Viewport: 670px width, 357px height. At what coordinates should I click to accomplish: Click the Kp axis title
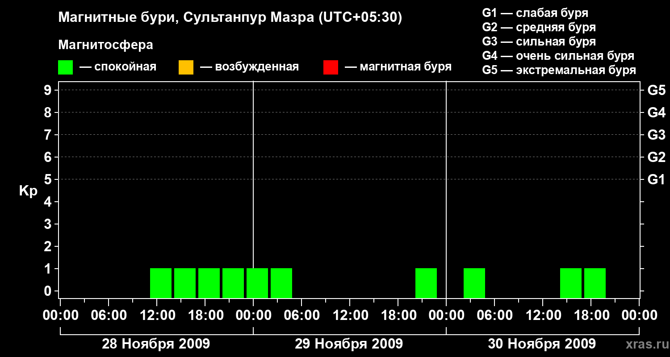(x=28, y=191)
